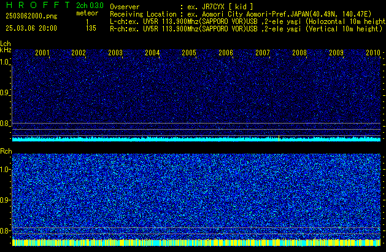Click the Rch 1.0 kHz axis label

pyautogui.click(x=5, y=170)
